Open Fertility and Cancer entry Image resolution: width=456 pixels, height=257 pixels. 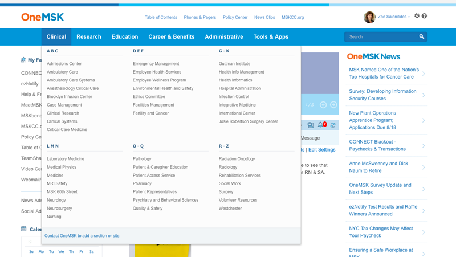point(150,113)
